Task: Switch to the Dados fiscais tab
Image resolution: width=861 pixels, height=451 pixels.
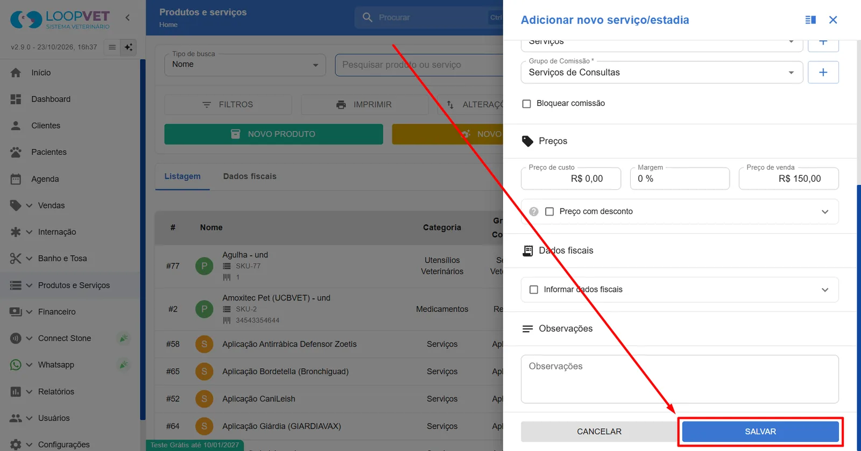Action: (250, 176)
